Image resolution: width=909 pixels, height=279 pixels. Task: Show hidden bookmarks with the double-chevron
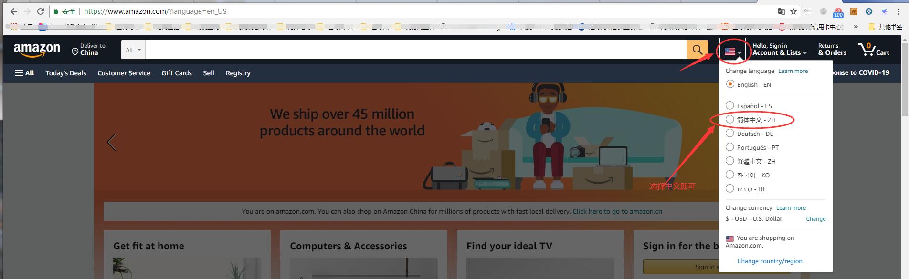(x=856, y=27)
